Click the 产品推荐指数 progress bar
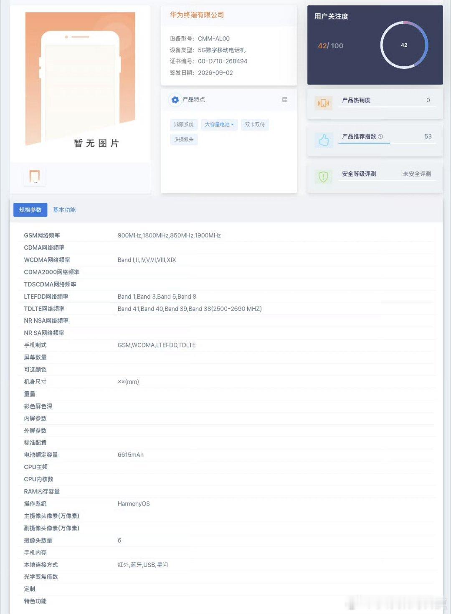 [387, 143]
